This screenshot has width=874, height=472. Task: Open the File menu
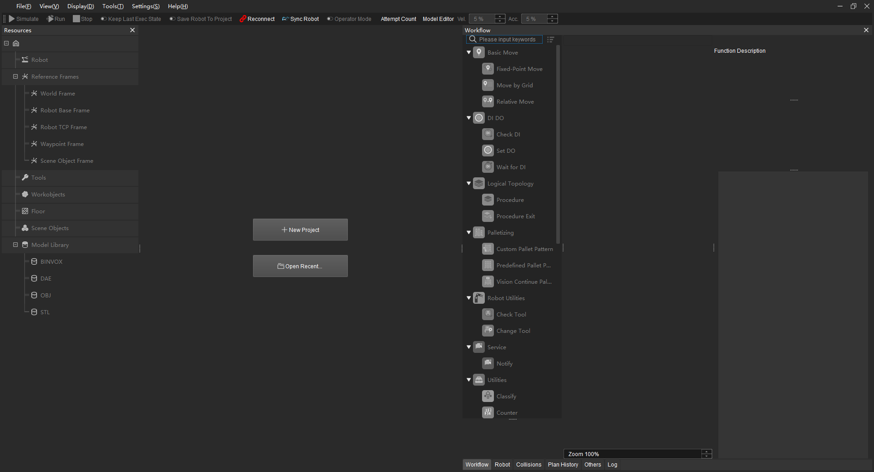(x=24, y=6)
